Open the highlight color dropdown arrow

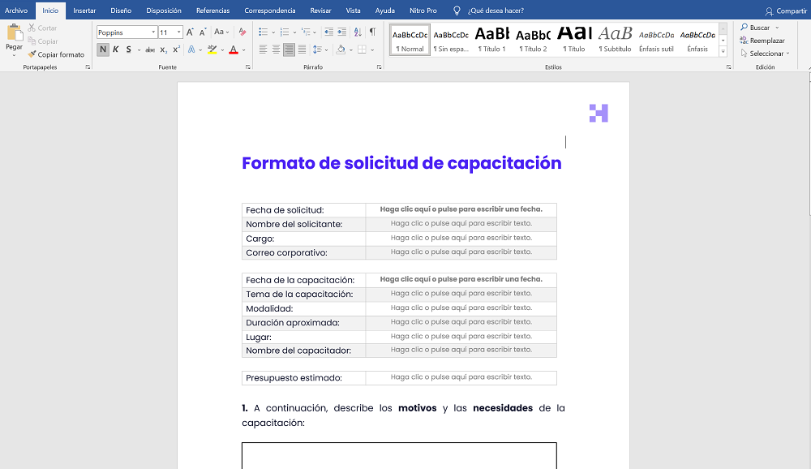223,49
